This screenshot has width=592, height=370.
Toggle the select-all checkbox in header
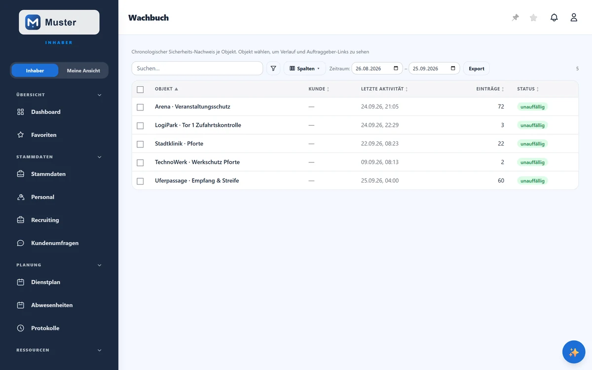point(140,89)
